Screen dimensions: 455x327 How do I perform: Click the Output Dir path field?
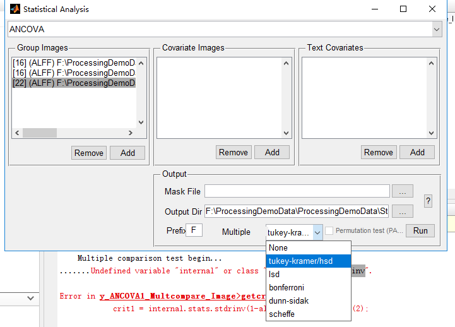coord(297,211)
